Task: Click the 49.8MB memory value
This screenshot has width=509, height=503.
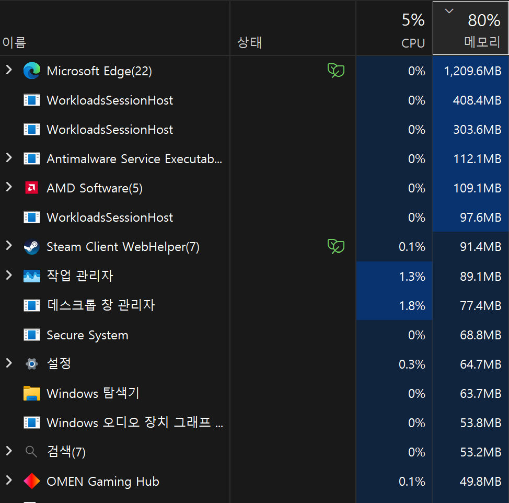Action: pyautogui.click(x=481, y=481)
